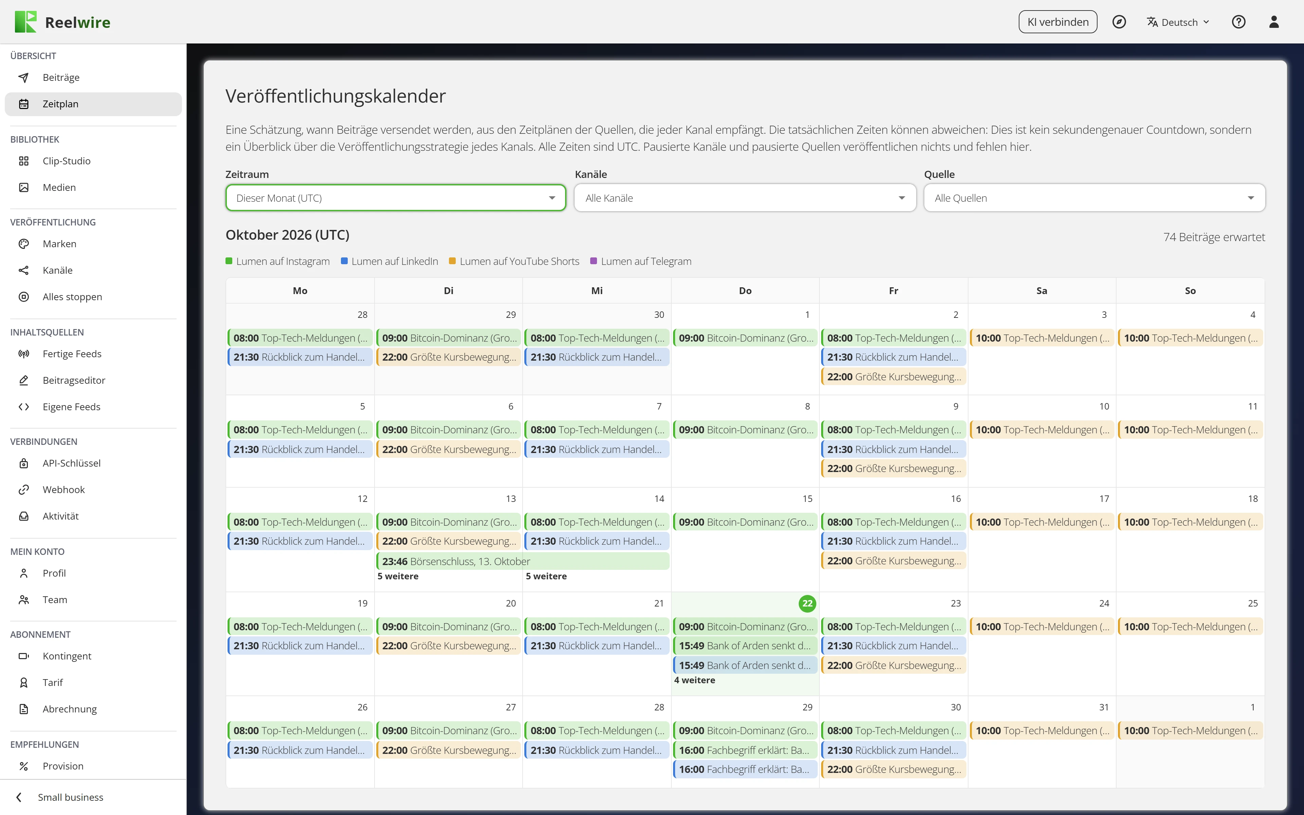Viewport: 1304px width, 815px height.
Task: Click the Clip-Studio grid icon
Action: 24,161
